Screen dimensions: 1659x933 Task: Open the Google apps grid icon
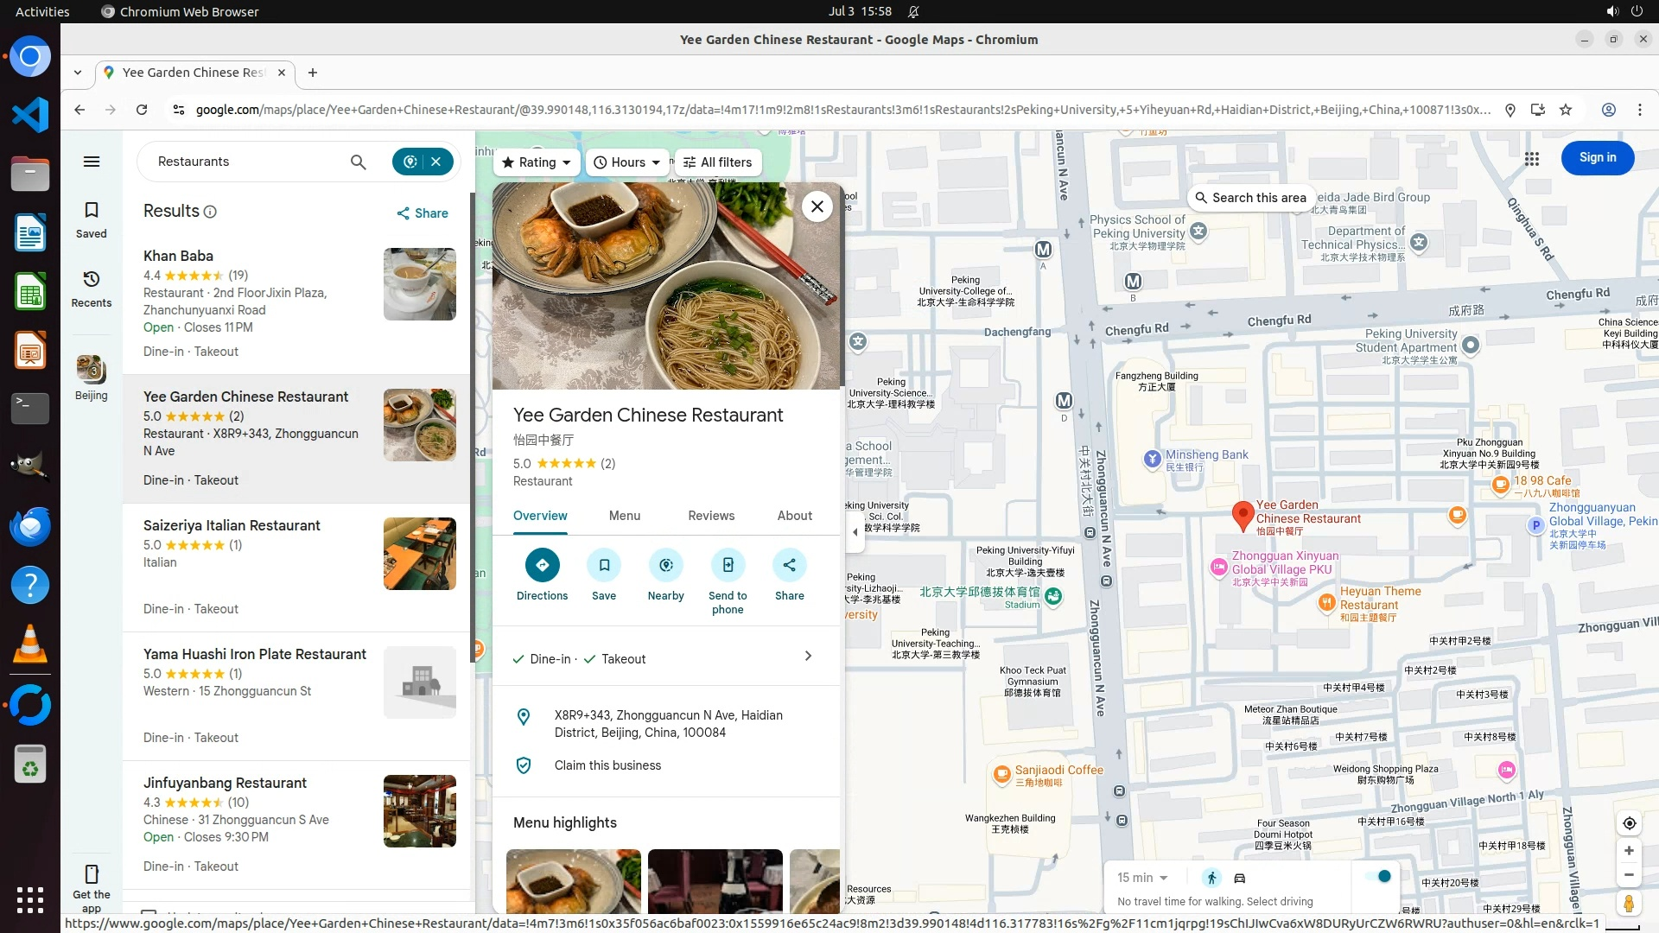pos(1531,159)
